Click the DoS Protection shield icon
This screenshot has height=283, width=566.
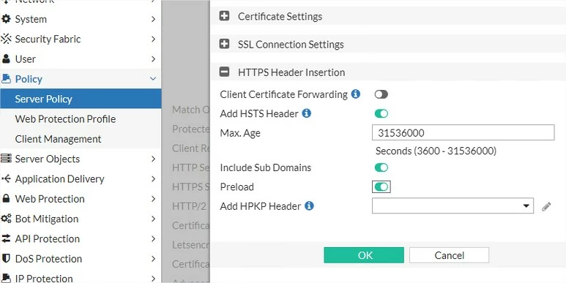[x=6, y=258]
